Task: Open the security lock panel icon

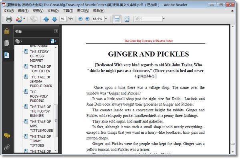Action: [x=7, y=31]
